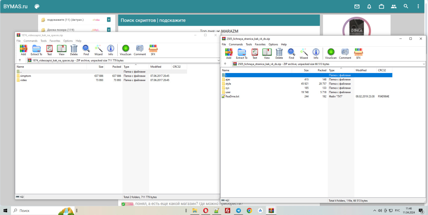The width and height of the screenshot is (428, 215).
Task: Open the Favorites menu in the left window
Action: pos(55,41)
